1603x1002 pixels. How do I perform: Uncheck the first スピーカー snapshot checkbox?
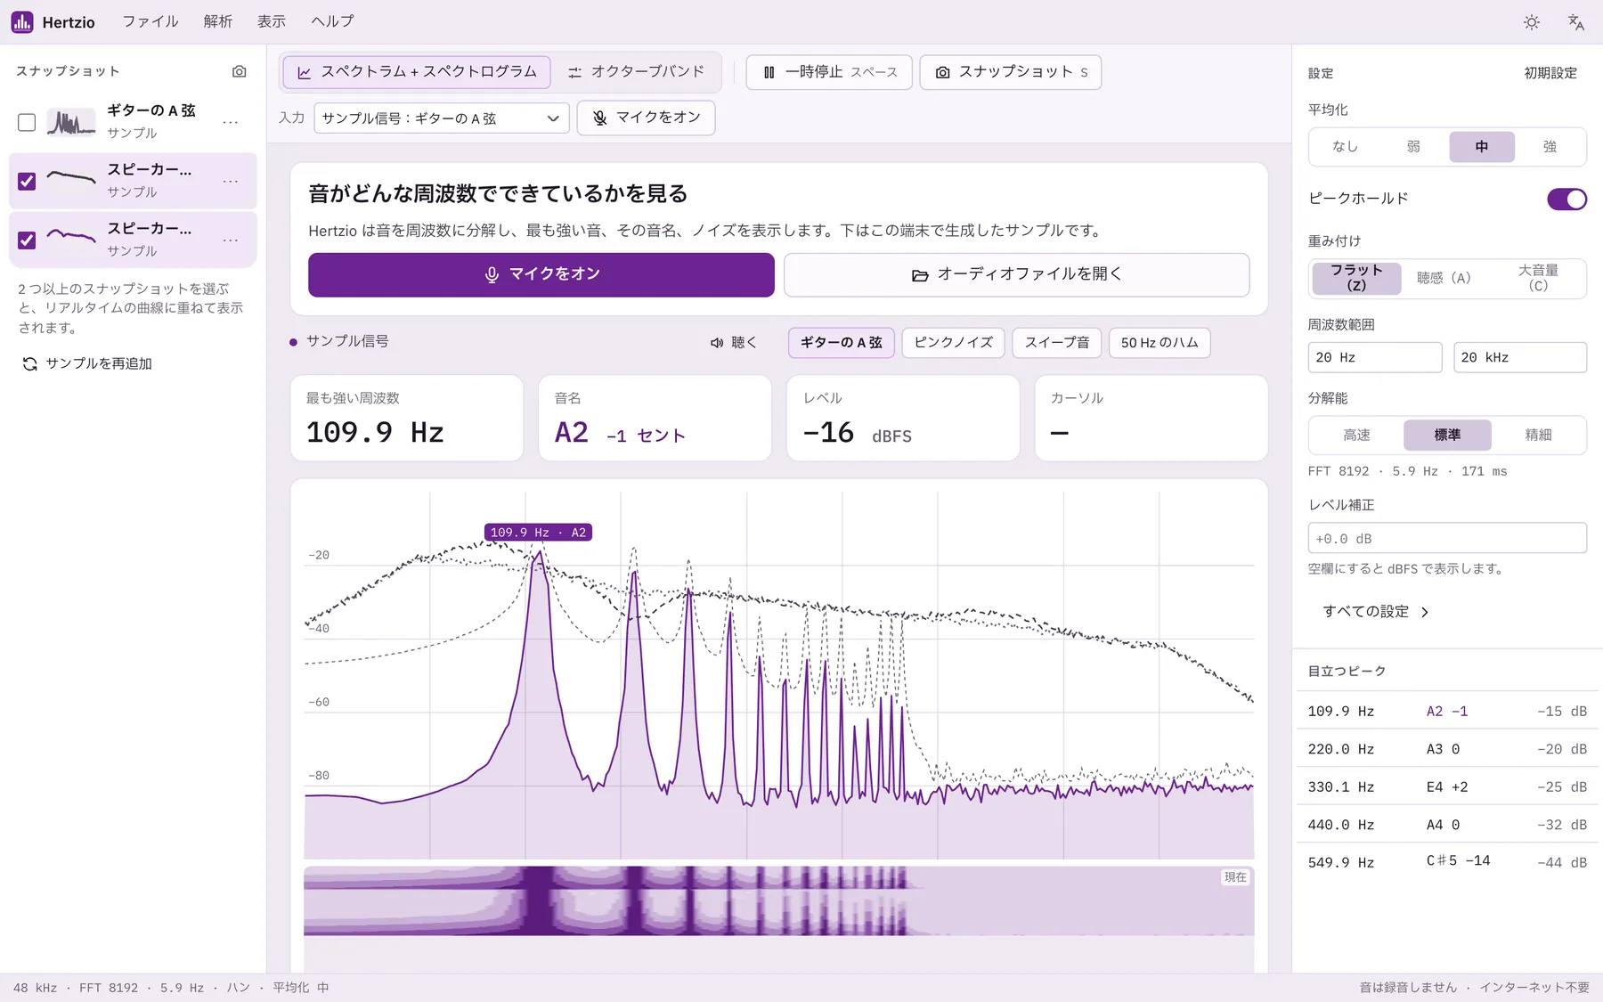(x=27, y=181)
